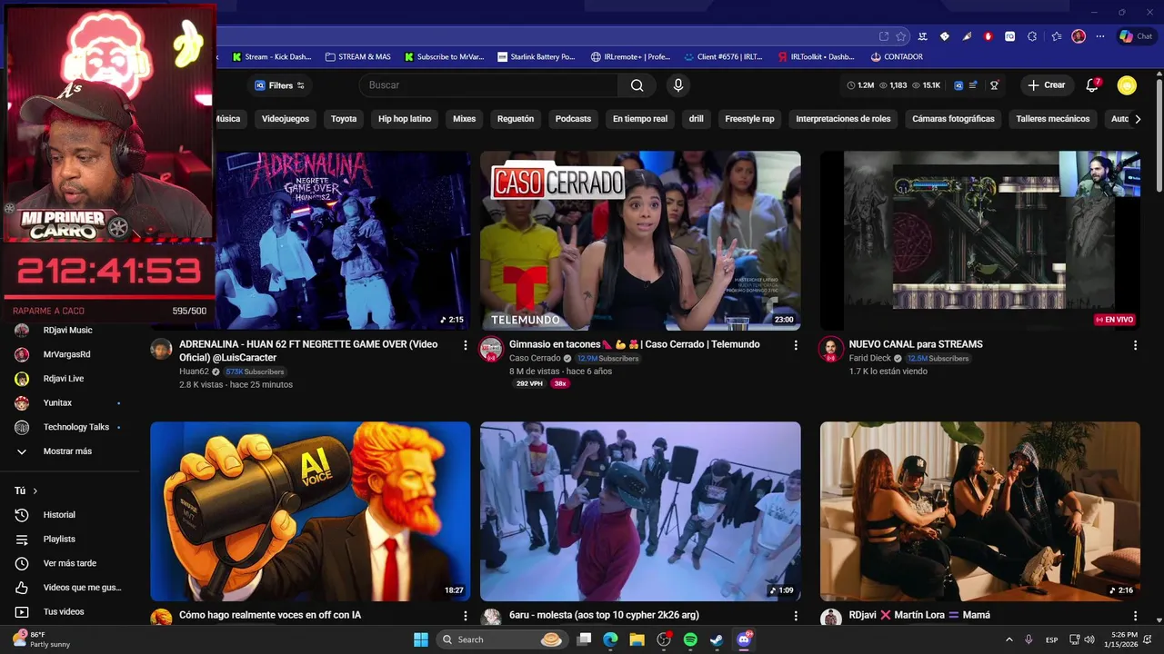Select the Talleres mecánicos chip
This screenshot has height=654, width=1164.
(x=1053, y=119)
